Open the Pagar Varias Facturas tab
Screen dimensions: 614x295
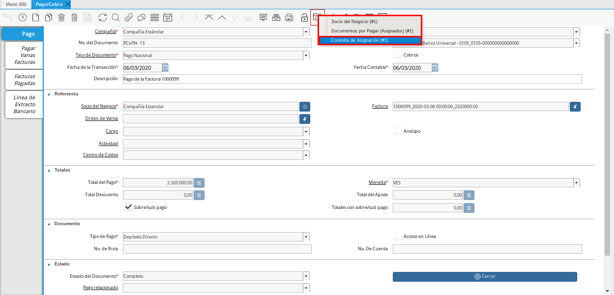pyautogui.click(x=25, y=55)
